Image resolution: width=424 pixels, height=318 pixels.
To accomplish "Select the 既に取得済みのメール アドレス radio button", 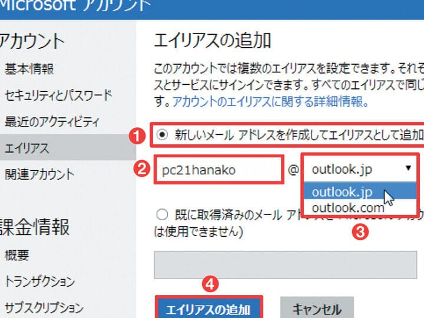I will [x=162, y=215].
